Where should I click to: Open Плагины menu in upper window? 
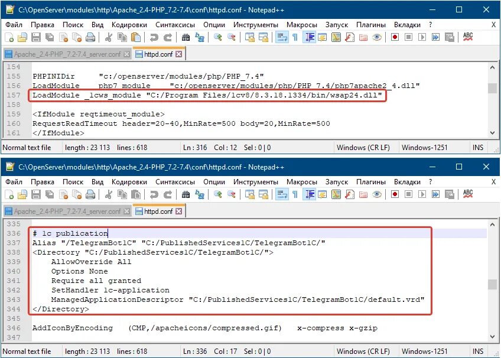click(x=370, y=25)
